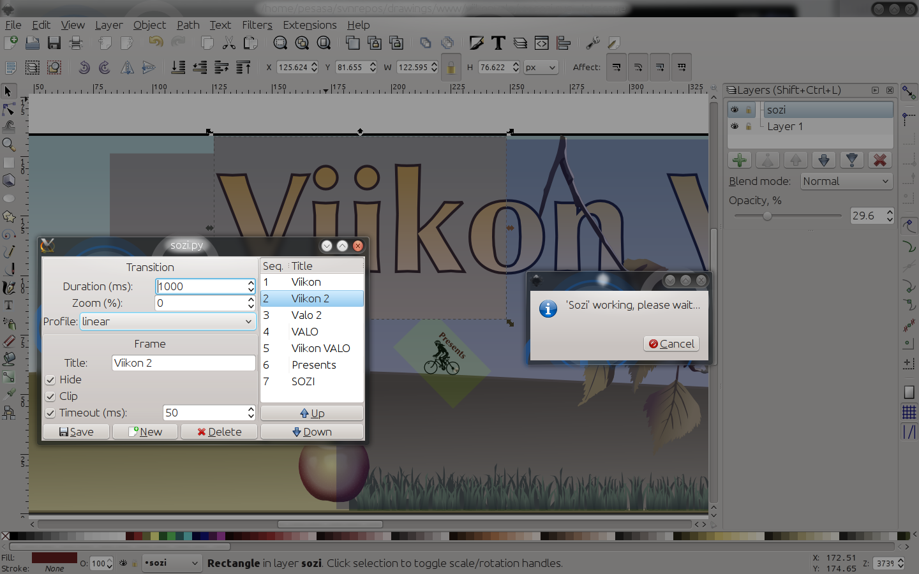
Task: Click the Print document icon
Action: [76, 43]
